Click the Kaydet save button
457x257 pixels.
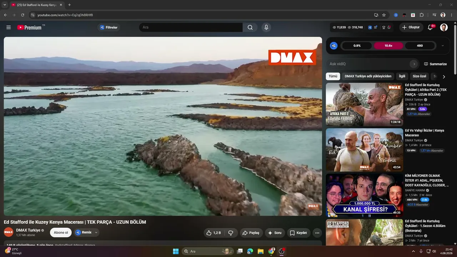298,233
